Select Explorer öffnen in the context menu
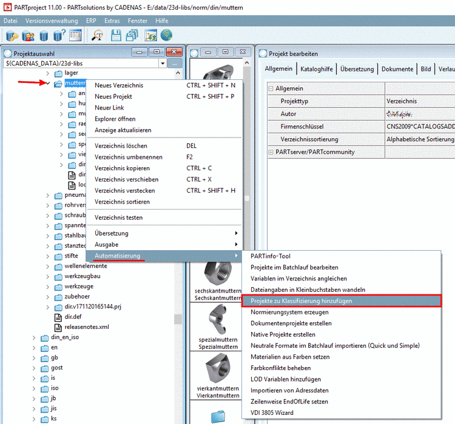 [164, 119]
